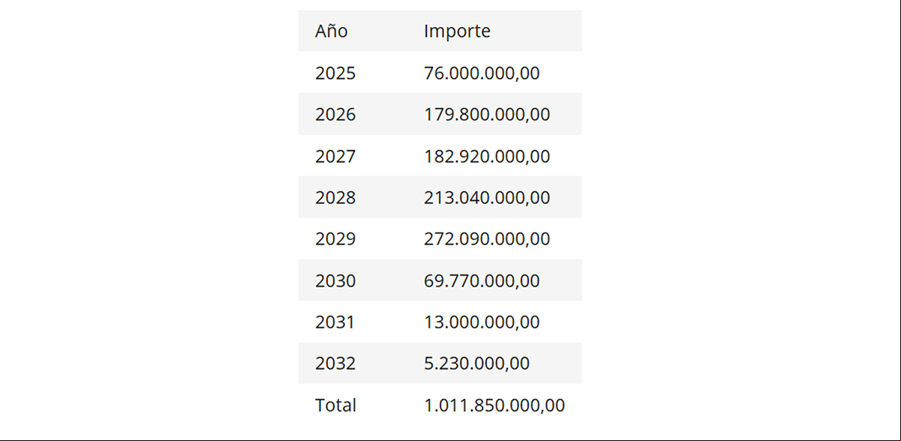Select the 2025 year cell
Image resolution: width=901 pixels, height=441 pixels.
pos(335,73)
